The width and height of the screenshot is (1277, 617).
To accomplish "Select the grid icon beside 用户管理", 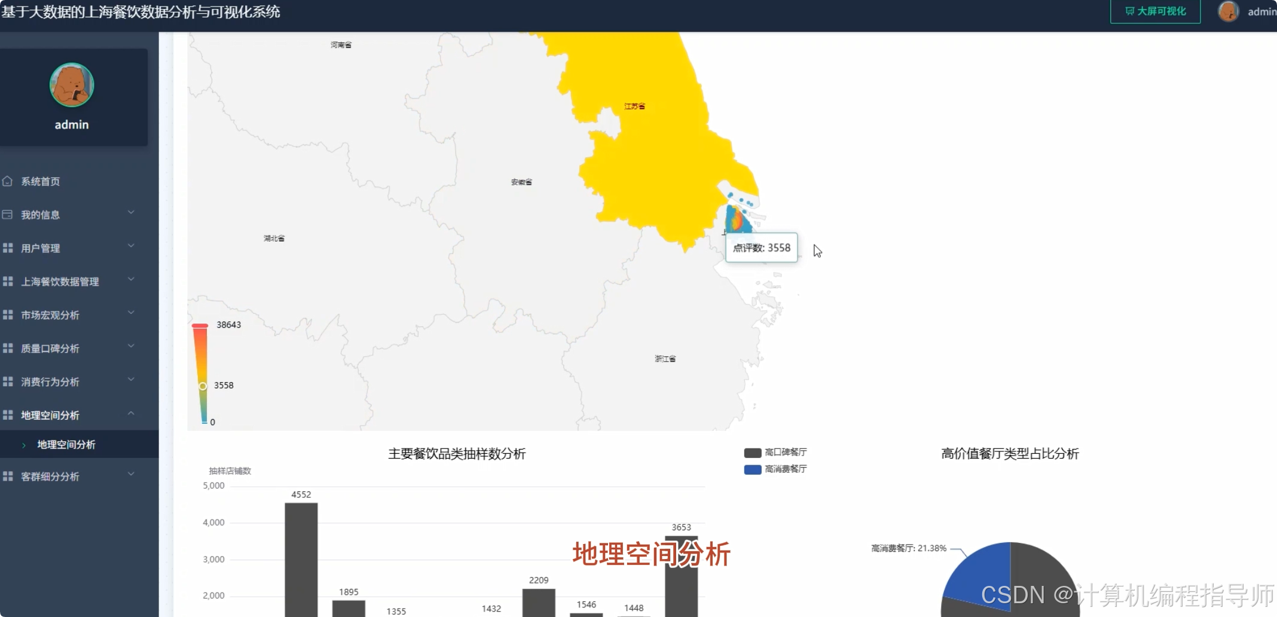I will click(8, 248).
